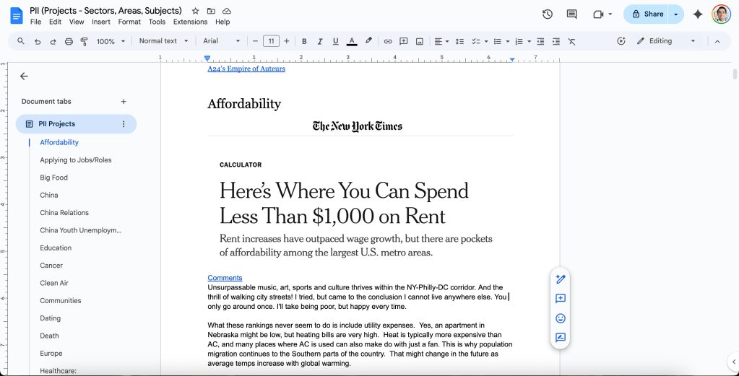Add emoji reaction from side panel

560,318
